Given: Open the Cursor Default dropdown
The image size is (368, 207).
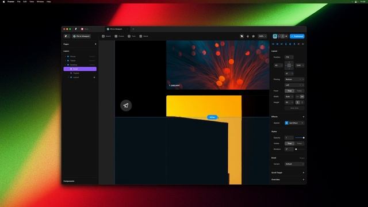Looking at the screenshot, I should click(x=294, y=164).
